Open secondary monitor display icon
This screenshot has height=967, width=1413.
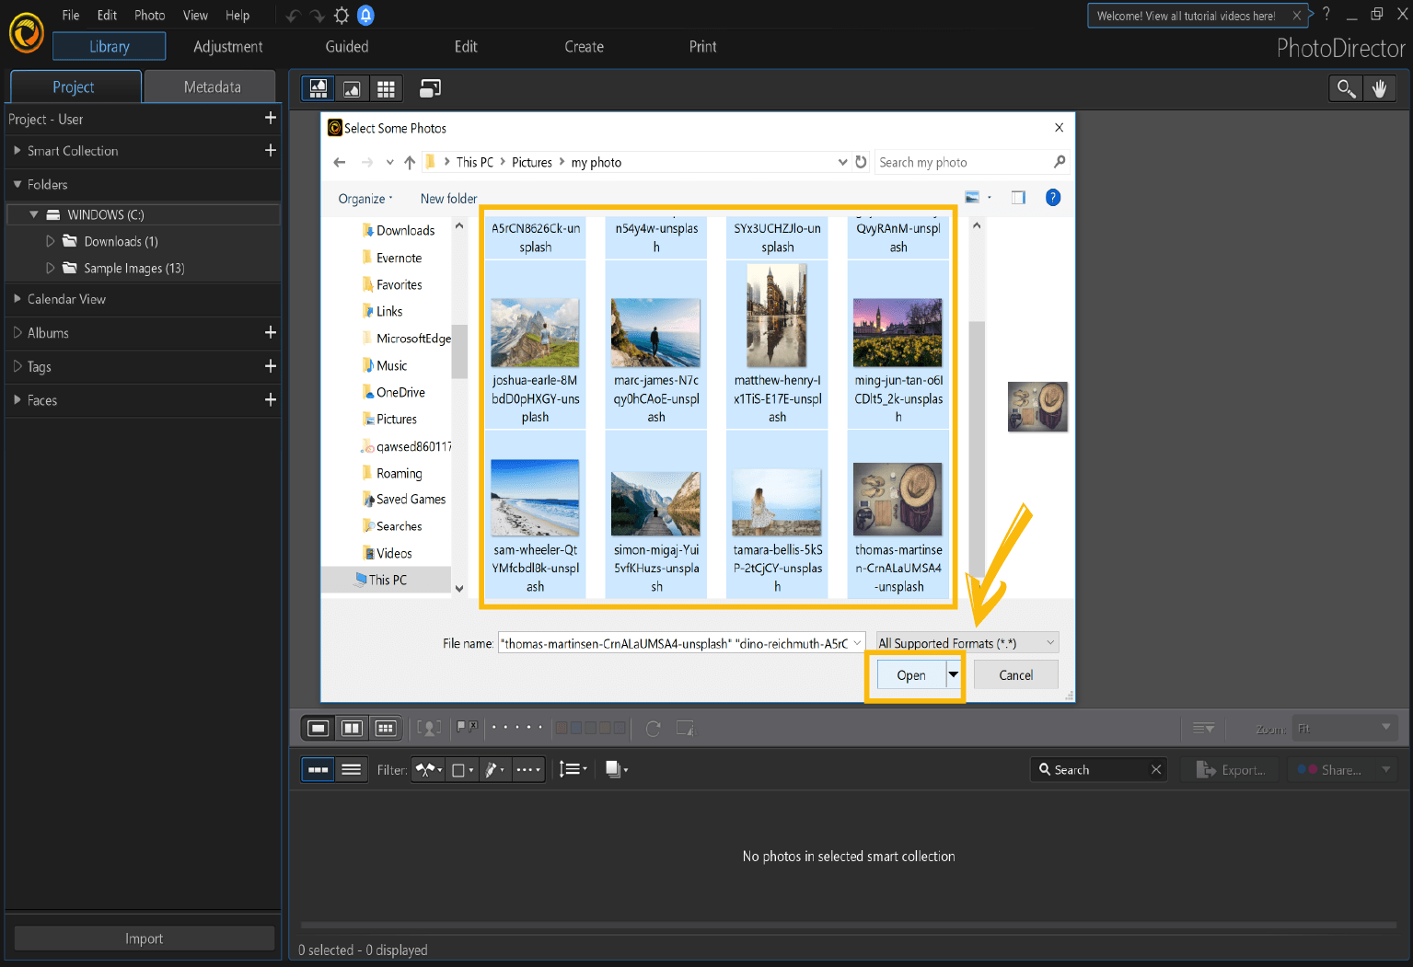[430, 87]
